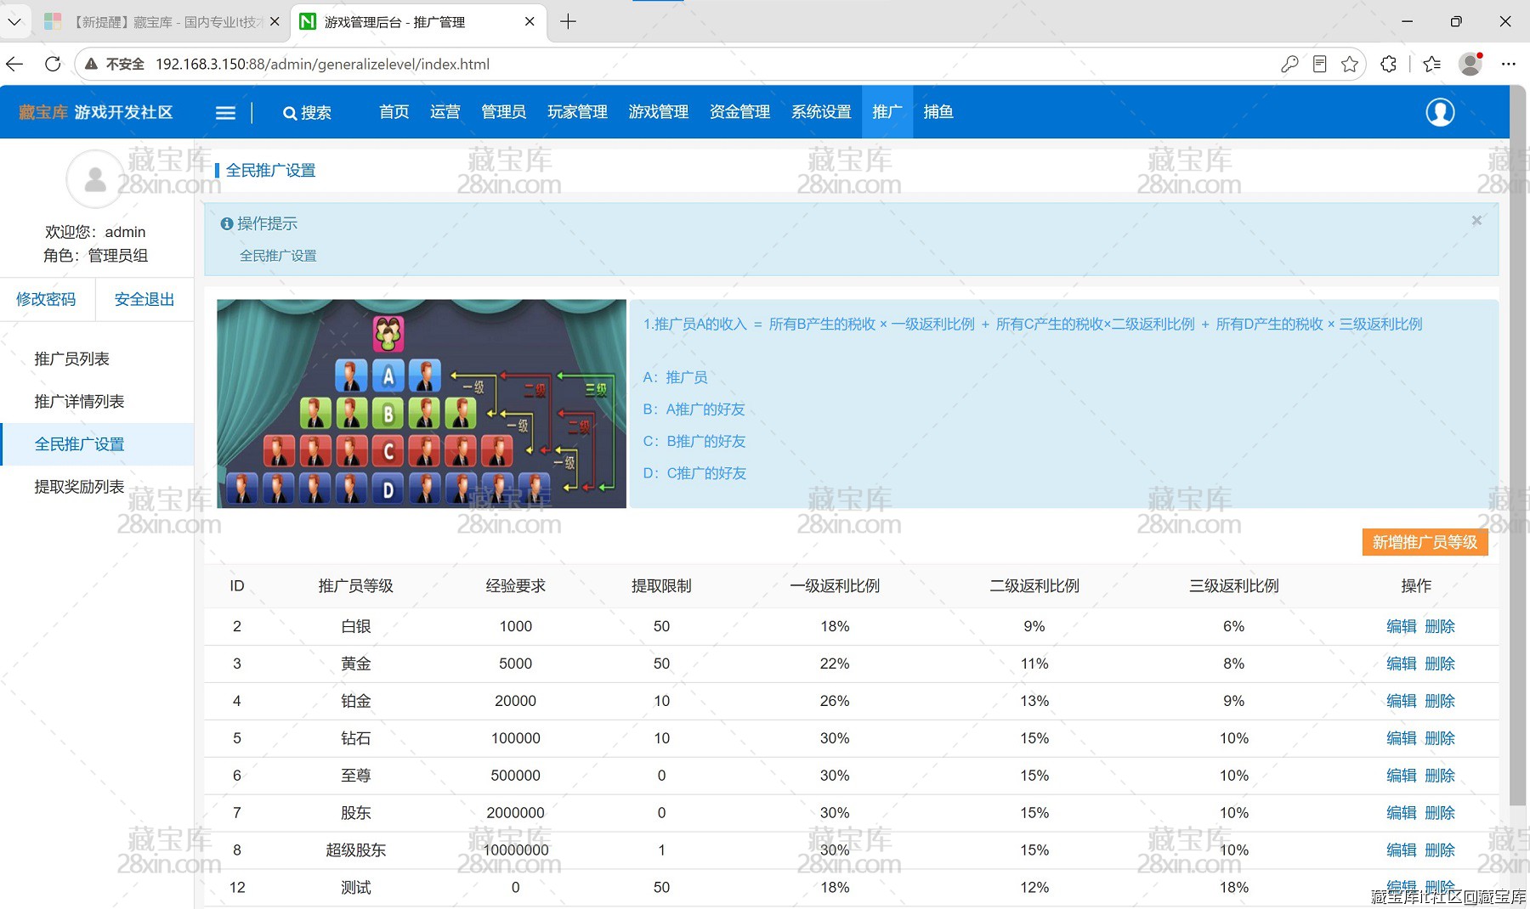Open the 首页 nav menu
This screenshot has height=909, width=1530.
[394, 112]
